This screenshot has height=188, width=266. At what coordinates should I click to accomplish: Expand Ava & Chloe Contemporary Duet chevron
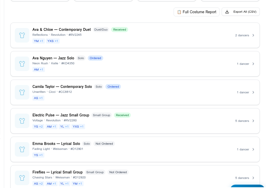tap(253, 35)
